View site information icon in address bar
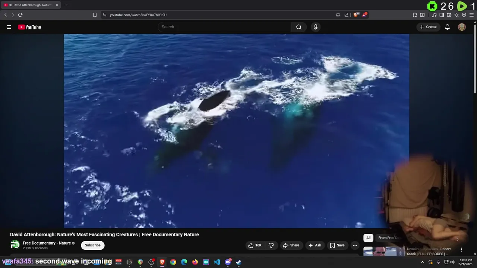Viewport: 477px width, 268px height. (x=104, y=15)
